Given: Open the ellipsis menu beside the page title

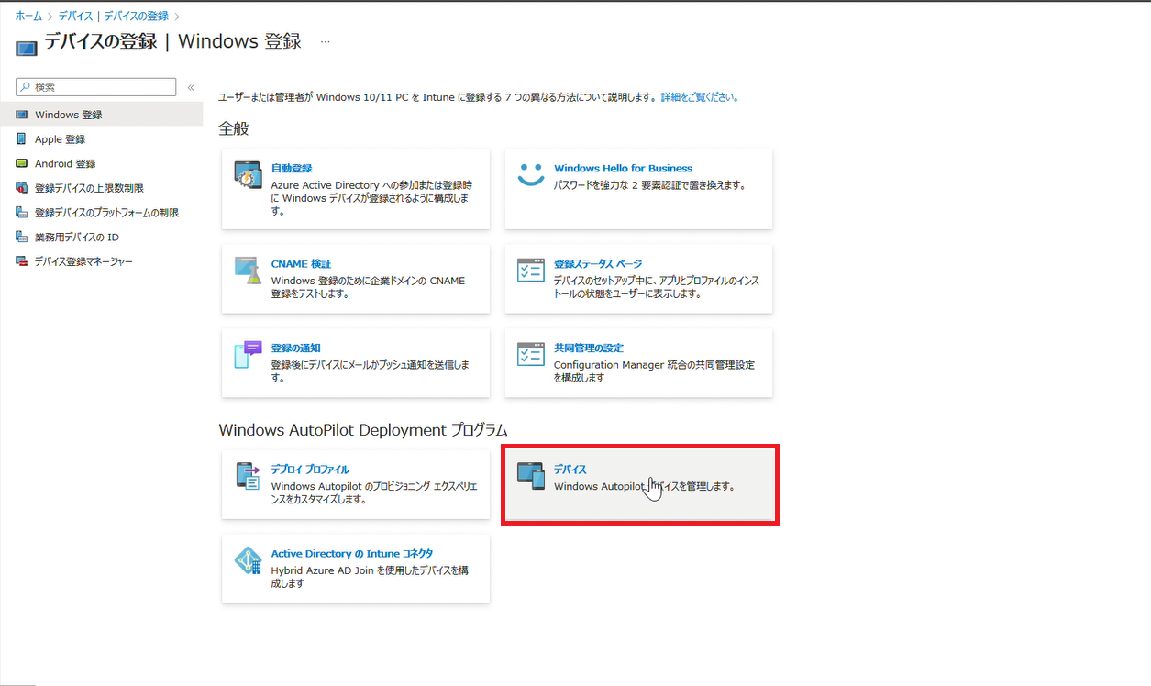Looking at the screenshot, I should point(325,42).
